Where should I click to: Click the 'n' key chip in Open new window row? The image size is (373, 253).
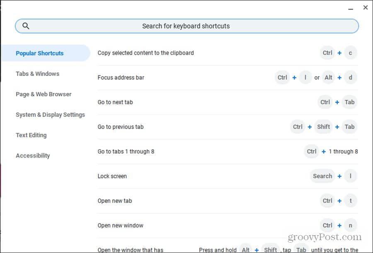(x=350, y=225)
